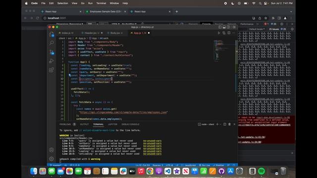The height and width of the screenshot is (178, 317).
Task: Run the code with the play icon
Action: click(x=219, y=33)
